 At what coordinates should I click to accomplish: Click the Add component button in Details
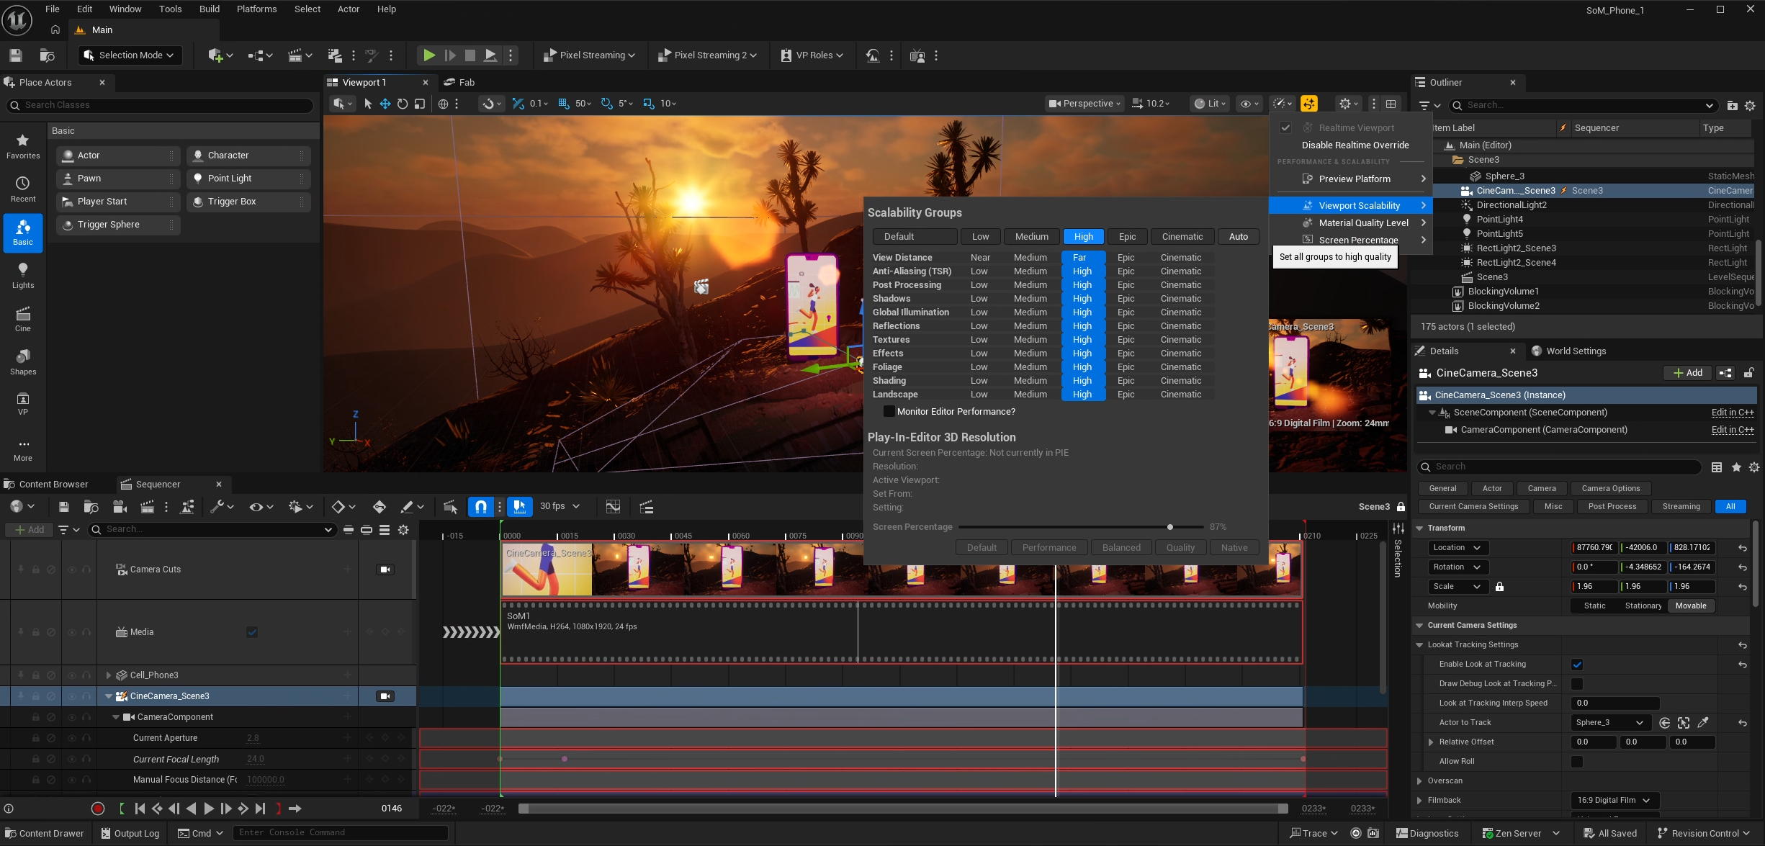[1688, 373]
